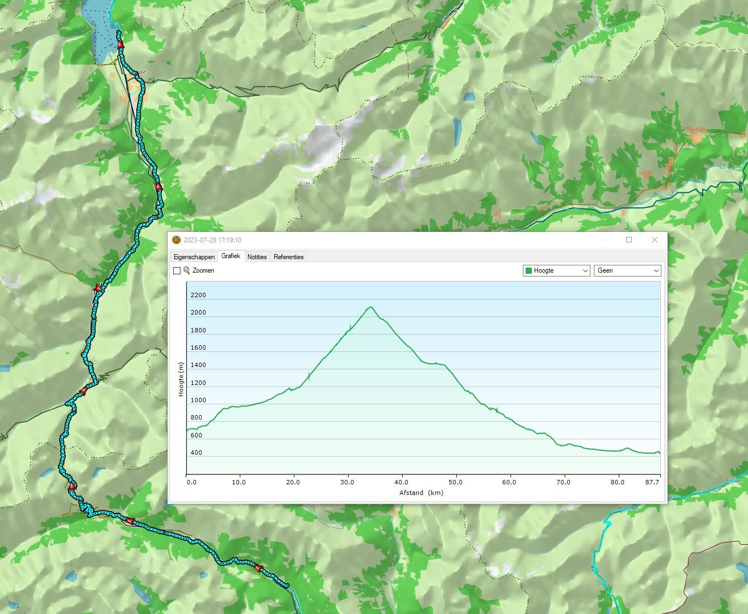Click the track's southeastern end point on the map

pyautogui.click(x=287, y=586)
